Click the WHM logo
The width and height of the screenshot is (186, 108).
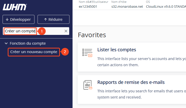(15, 7)
